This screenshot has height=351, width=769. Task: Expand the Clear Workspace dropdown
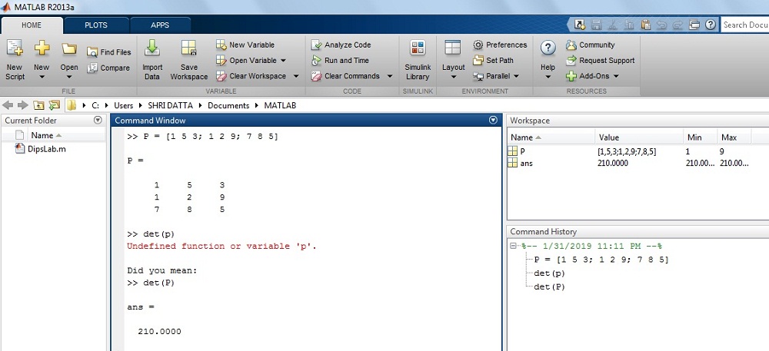click(283, 76)
